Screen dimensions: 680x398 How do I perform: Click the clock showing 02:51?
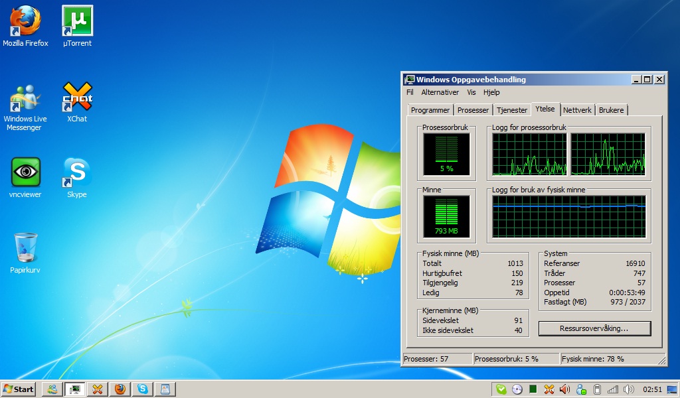click(652, 389)
